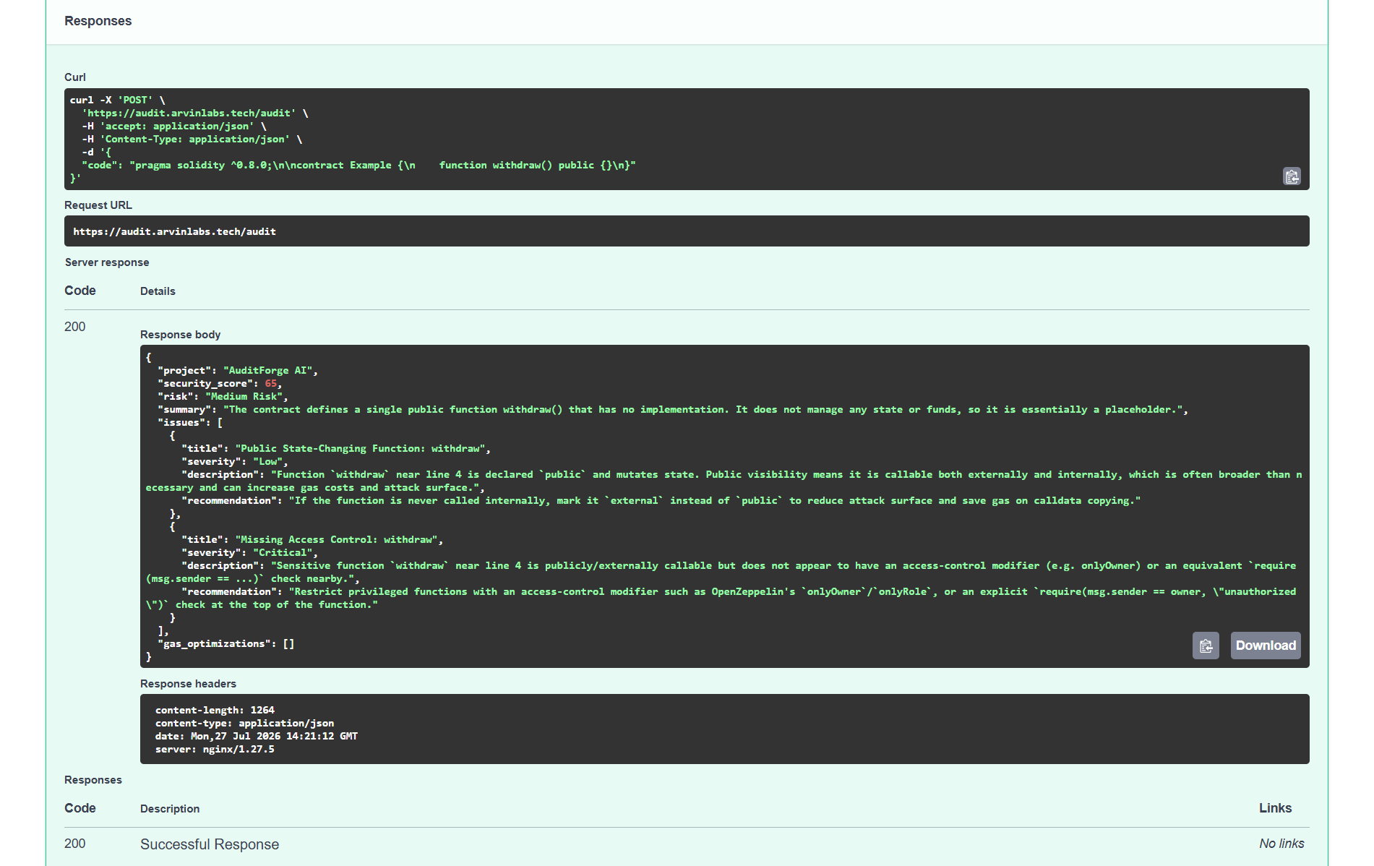Image resolution: width=1374 pixels, height=866 pixels.
Task: Click the Response headers block
Action: 724,729
